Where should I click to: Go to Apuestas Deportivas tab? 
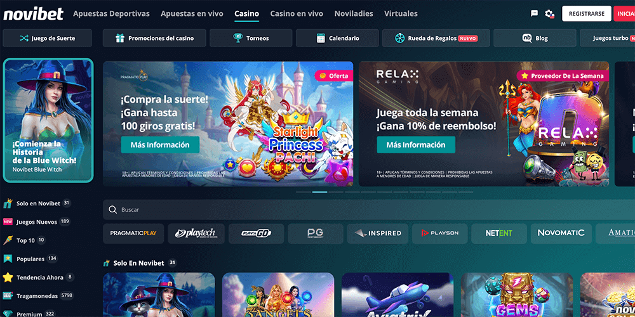[111, 13]
